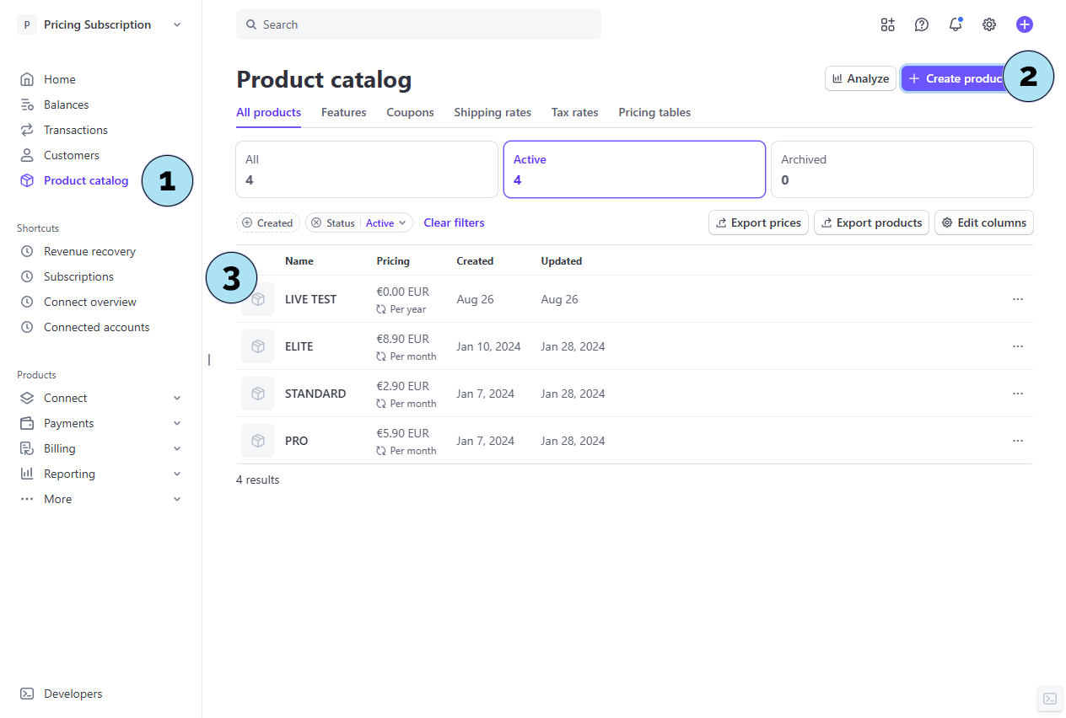
Task: Add the Created filter chip
Action: click(267, 223)
